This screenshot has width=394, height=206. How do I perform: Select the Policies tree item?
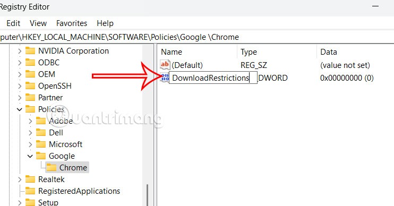pyautogui.click(x=52, y=109)
